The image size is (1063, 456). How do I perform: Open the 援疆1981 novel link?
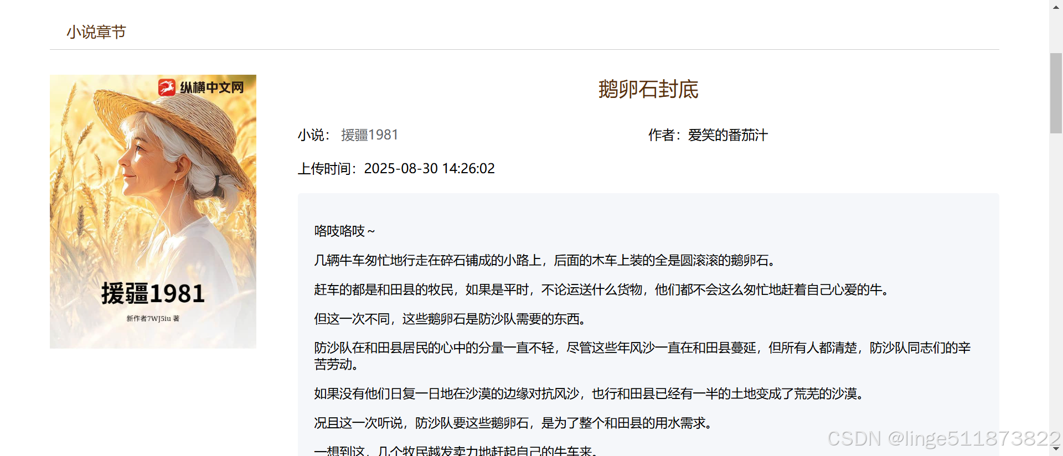369,135
